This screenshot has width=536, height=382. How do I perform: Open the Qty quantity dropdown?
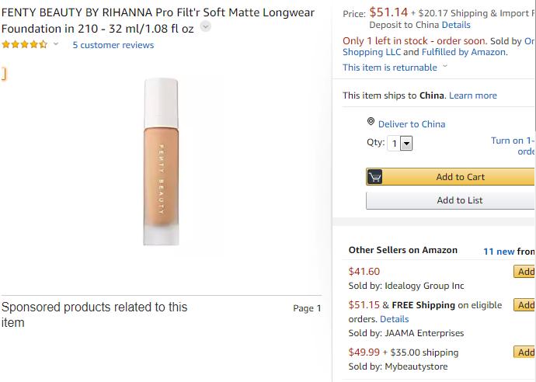401,144
